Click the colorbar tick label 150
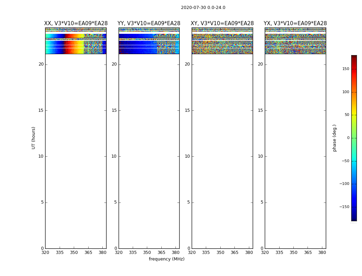Viewport: 362px width, 276px height. (345, 69)
